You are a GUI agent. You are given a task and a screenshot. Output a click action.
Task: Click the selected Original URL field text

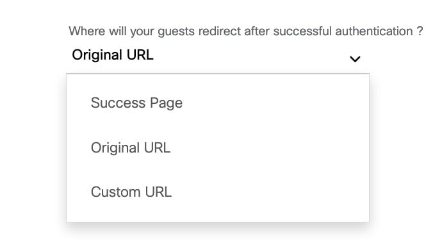tap(113, 54)
